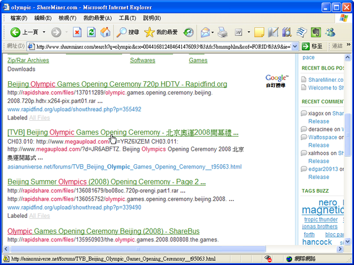Open the Games category link
This screenshot has width=354, height=265.
[x=198, y=60]
